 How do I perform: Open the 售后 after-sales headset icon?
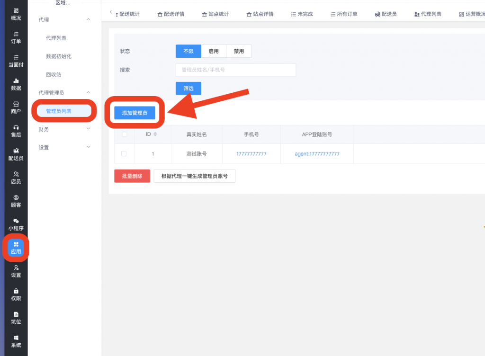[16, 131]
